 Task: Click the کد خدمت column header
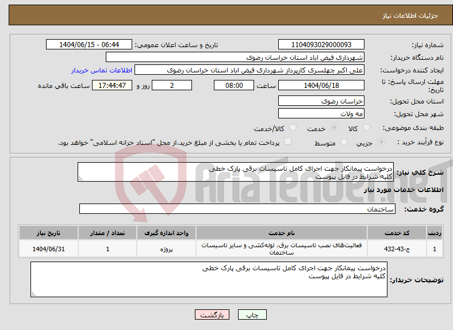point(397,233)
